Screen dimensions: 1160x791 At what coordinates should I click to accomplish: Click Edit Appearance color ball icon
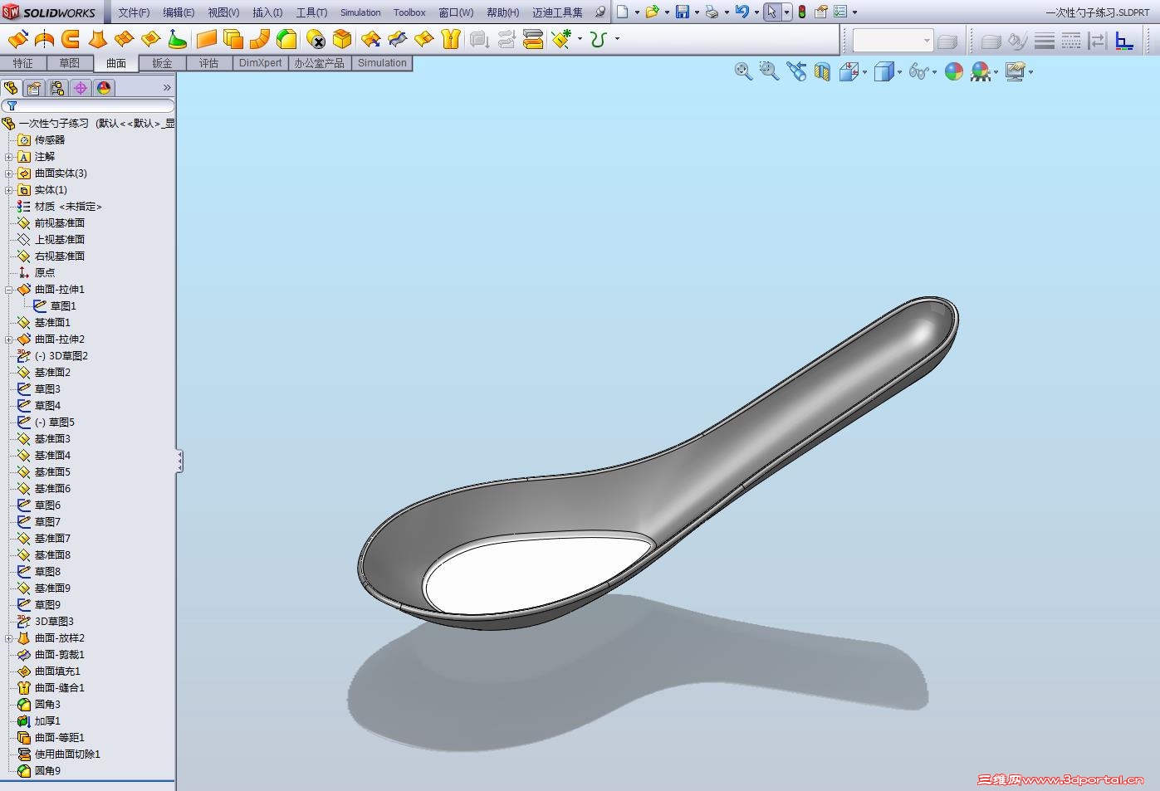tap(954, 72)
